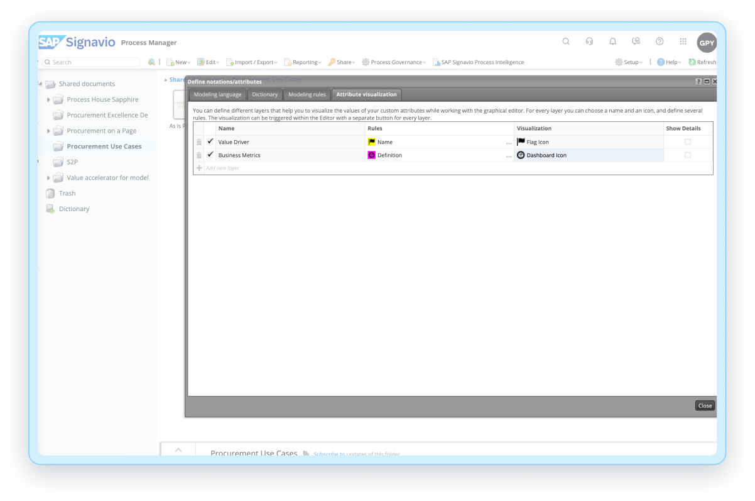The width and height of the screenshot is (755, 501).
Task: Toggle Show Details for Value Driver
Action: pos(687,142)
